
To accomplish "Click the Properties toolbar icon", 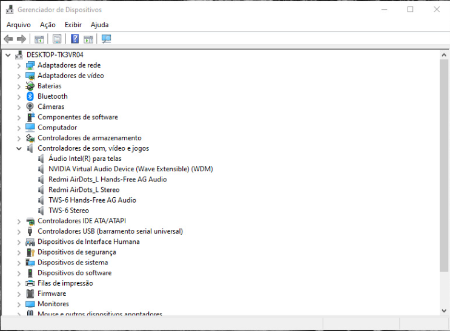I will pyautogui.click(x=57, y=39).
